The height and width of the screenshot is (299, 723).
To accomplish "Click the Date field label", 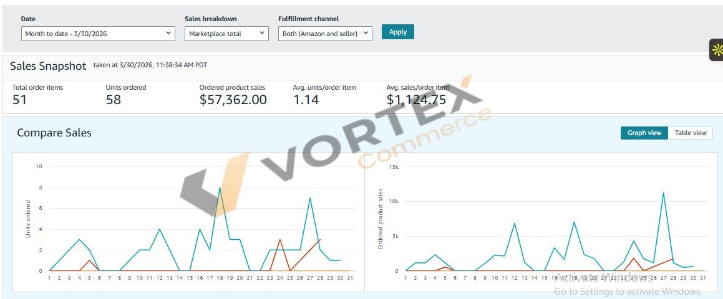I will (28, 19).
